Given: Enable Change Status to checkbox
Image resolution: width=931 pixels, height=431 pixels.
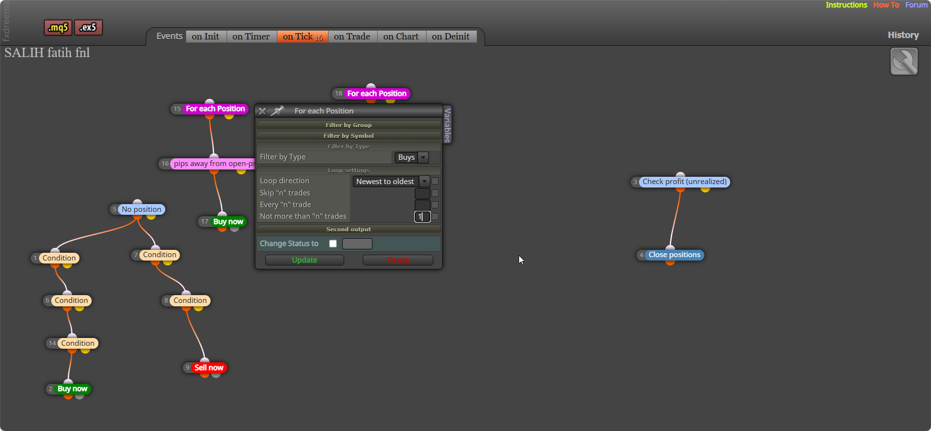Looking at the screenshot, I should point(333,244).
